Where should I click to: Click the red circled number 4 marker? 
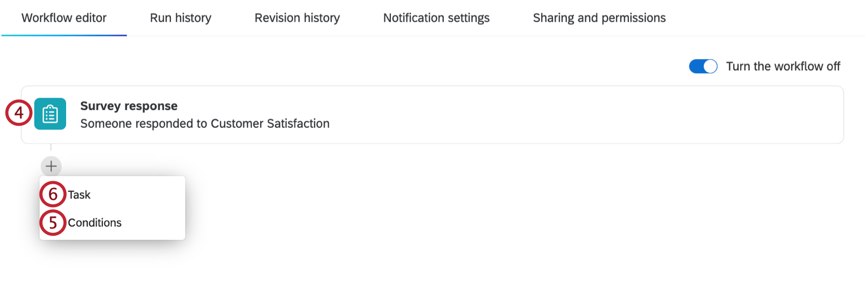pos(19,112)
